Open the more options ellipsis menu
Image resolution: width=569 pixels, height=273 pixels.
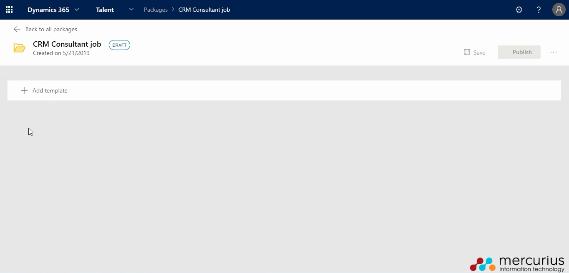[554, 53]
